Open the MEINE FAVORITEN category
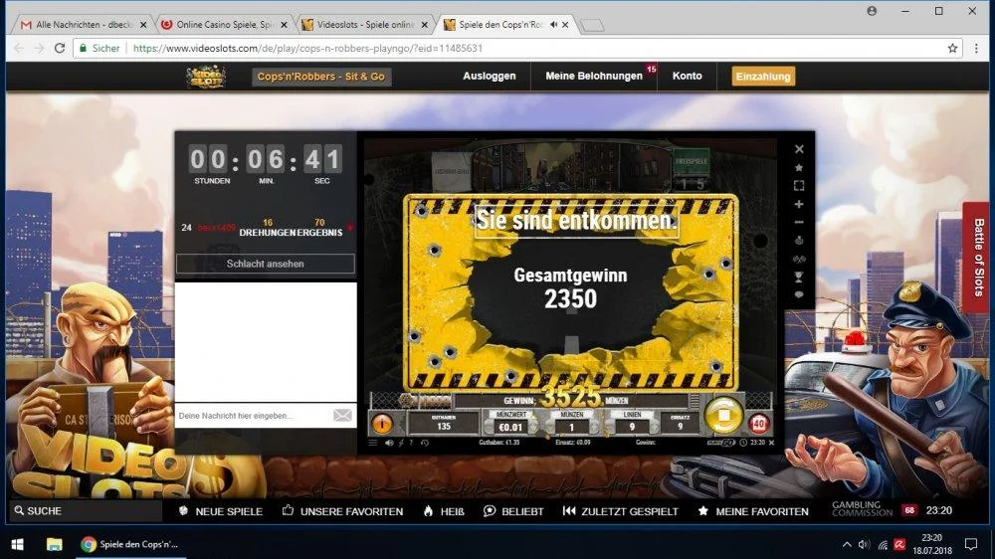Image resolution: width=995 pixels, height=559 pixels. (x=753, y=511)
